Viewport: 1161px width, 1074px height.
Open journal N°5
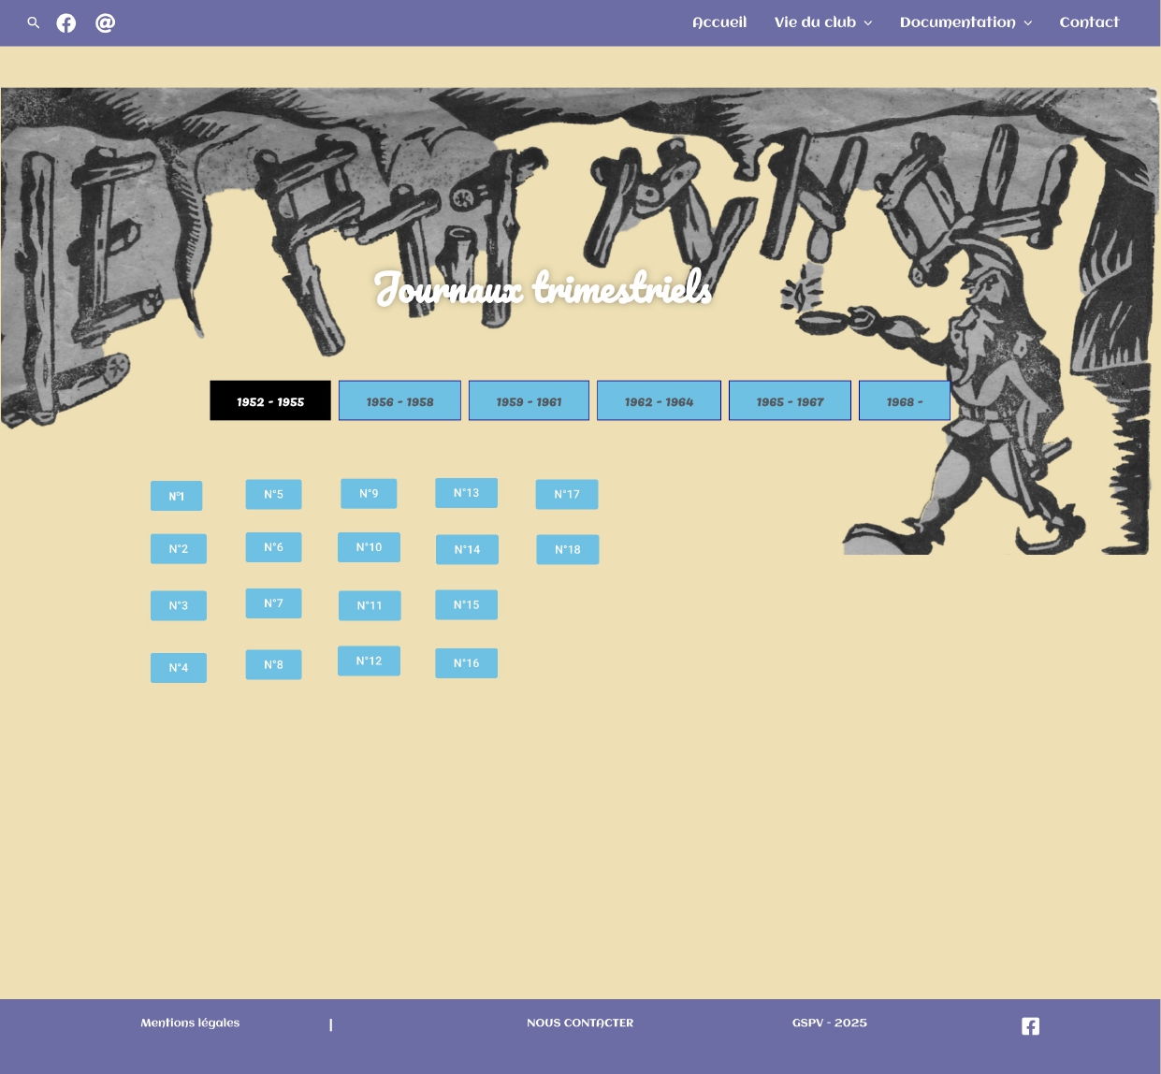pyautogui.click(x=273, y=495)
